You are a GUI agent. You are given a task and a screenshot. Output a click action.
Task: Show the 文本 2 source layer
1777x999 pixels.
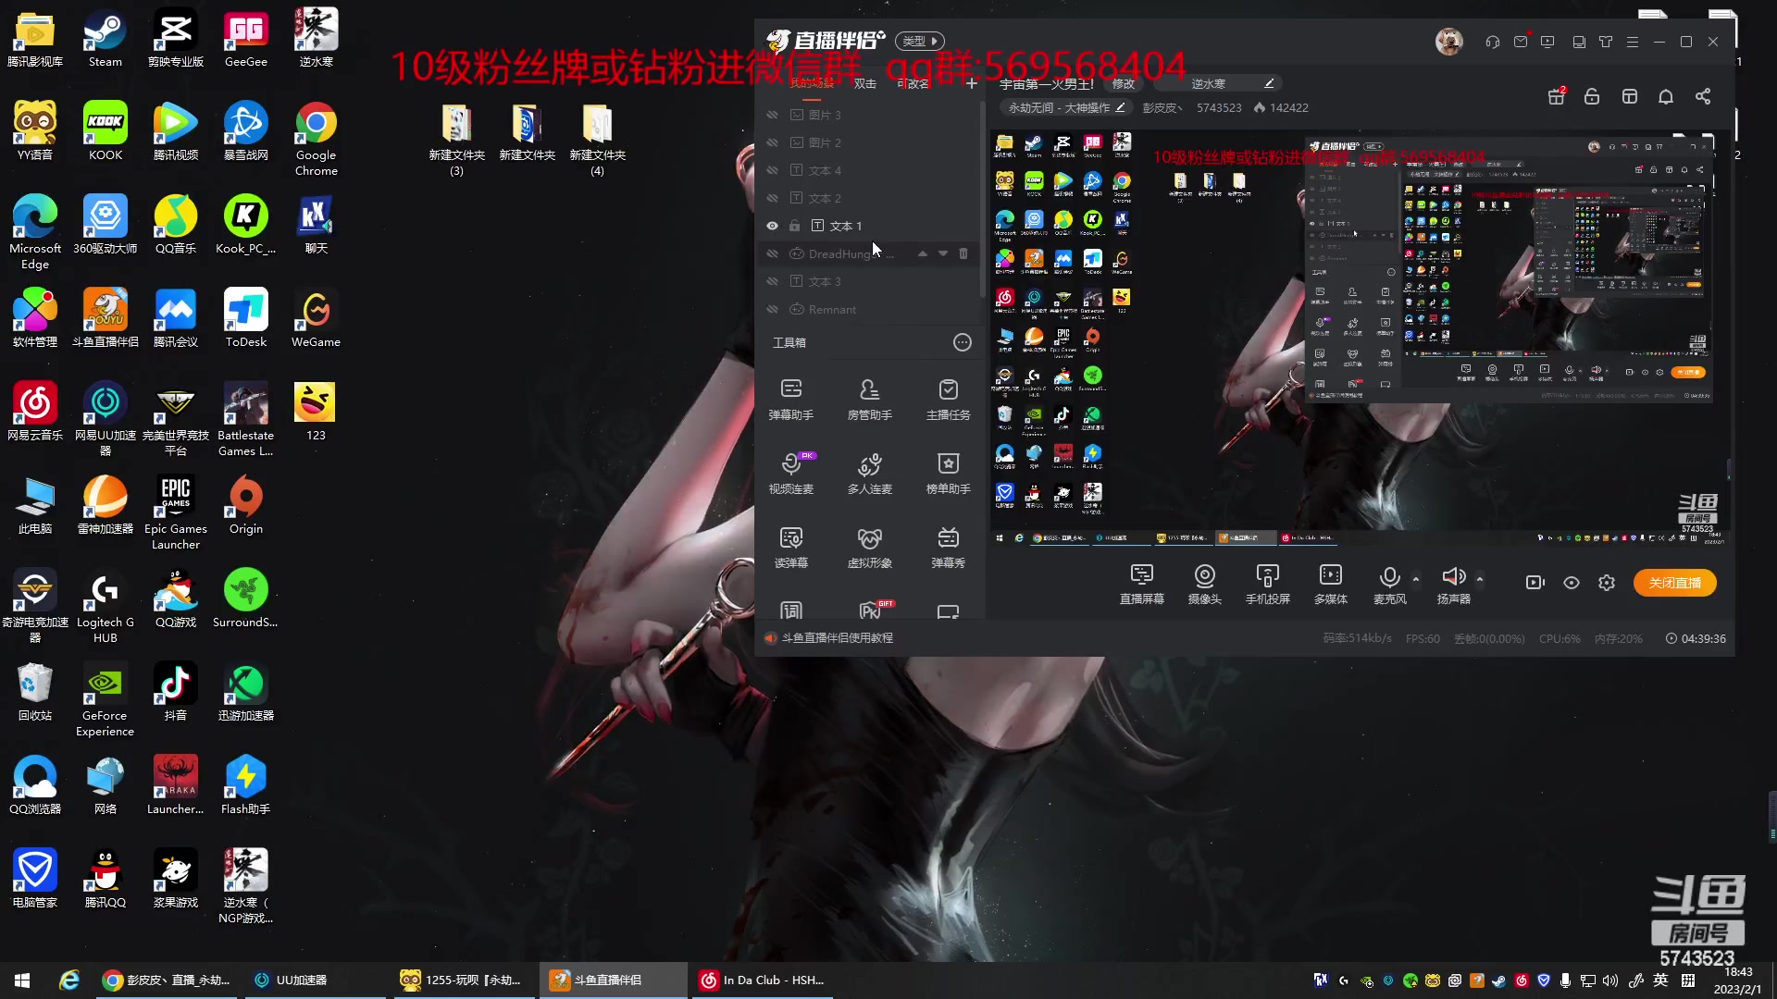point(772,198)
